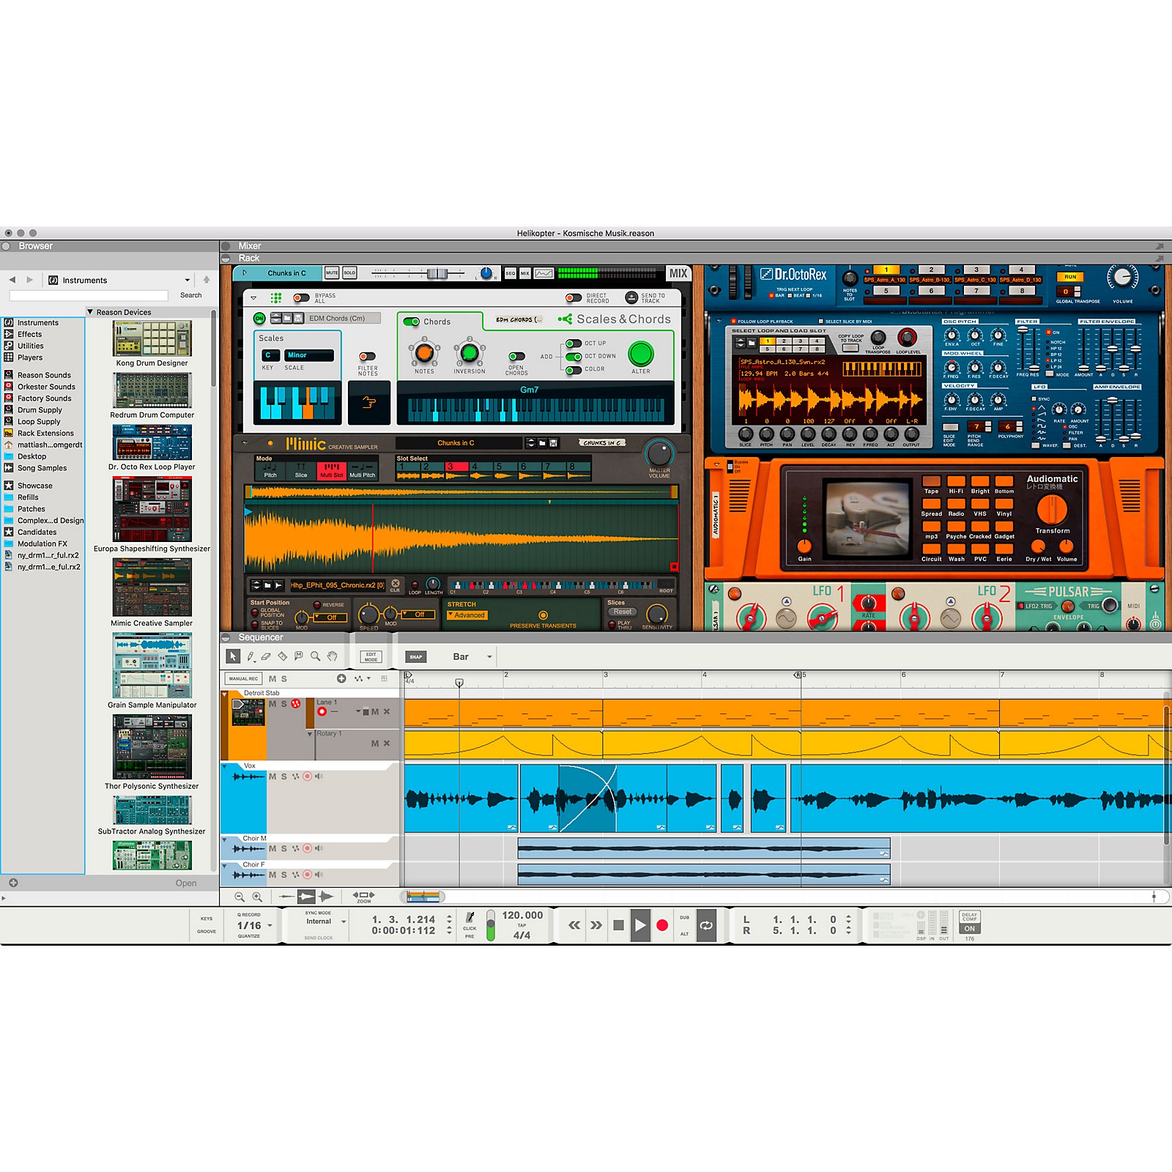Image resolution: width=1172 pixels, height=1172 pixels.
Task: Select the Eraser tool in the sequencer toolbar
Action: click(x=265, y=656)
